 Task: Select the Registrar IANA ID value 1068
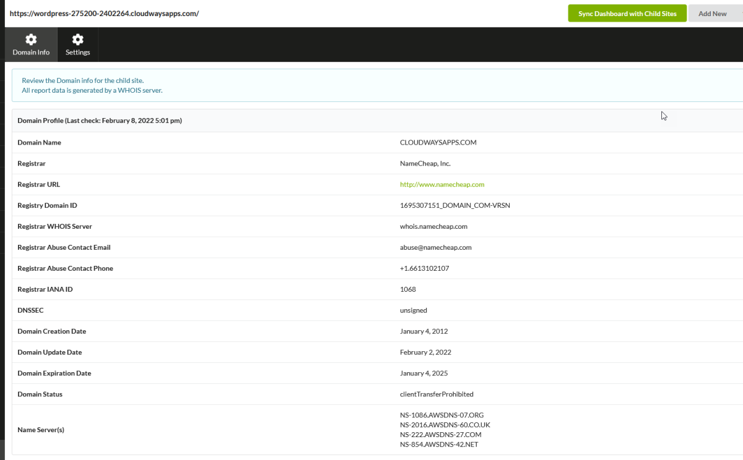click(x=408, y=289)
